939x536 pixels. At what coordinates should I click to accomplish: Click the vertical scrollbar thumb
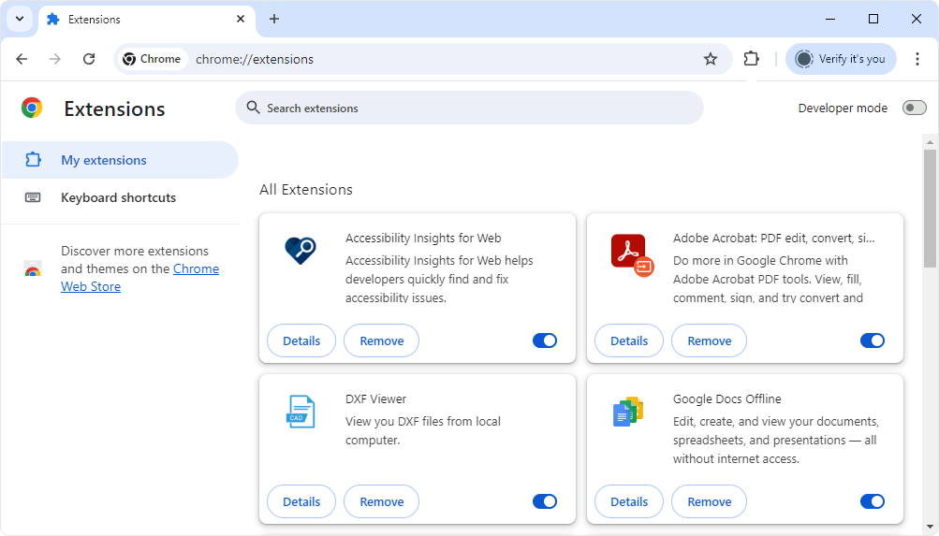[x=930, y=209]
